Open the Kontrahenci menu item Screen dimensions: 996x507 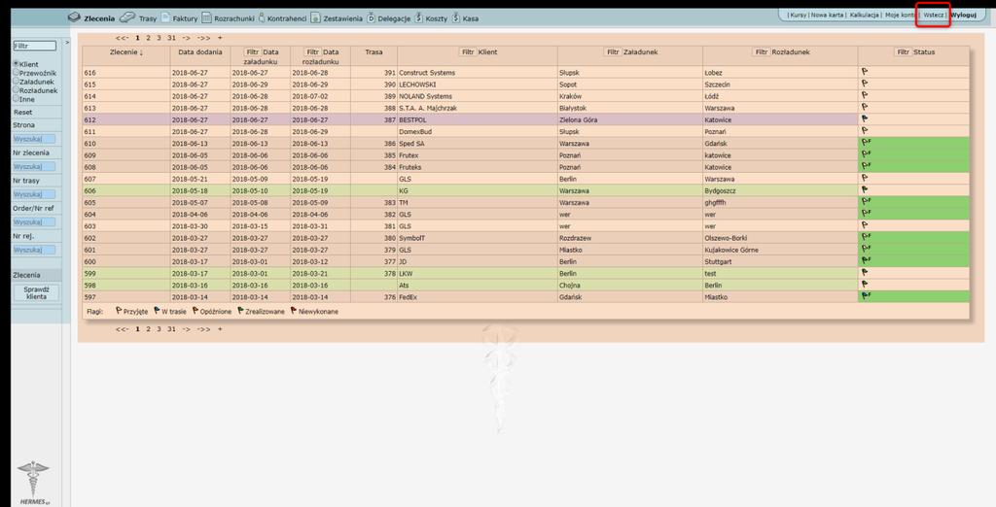point(287,18)
